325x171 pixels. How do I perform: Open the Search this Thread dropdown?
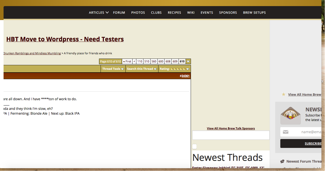[142, 69]
